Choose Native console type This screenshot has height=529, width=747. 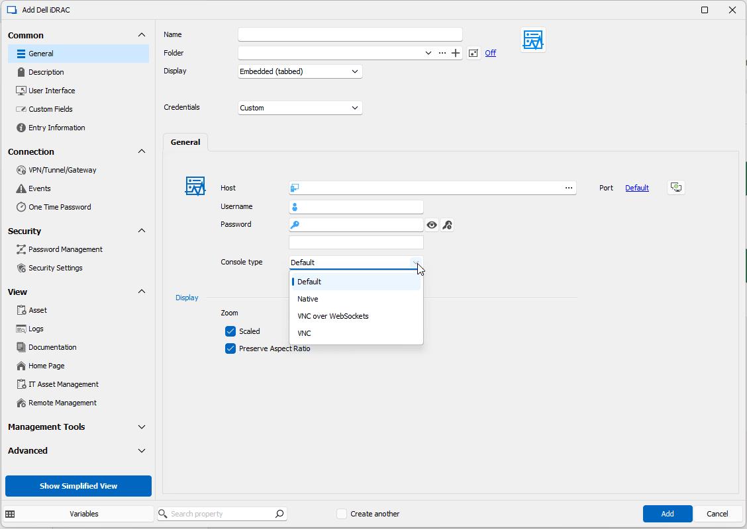tap(308, 299)
